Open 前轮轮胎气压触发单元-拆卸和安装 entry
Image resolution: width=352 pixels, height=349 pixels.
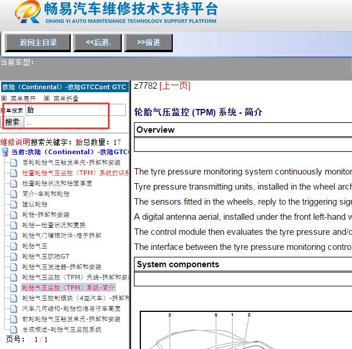coord(71,319)
